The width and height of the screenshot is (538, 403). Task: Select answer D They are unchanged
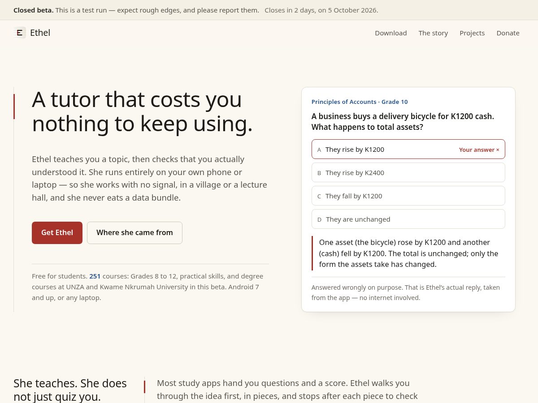408,219
